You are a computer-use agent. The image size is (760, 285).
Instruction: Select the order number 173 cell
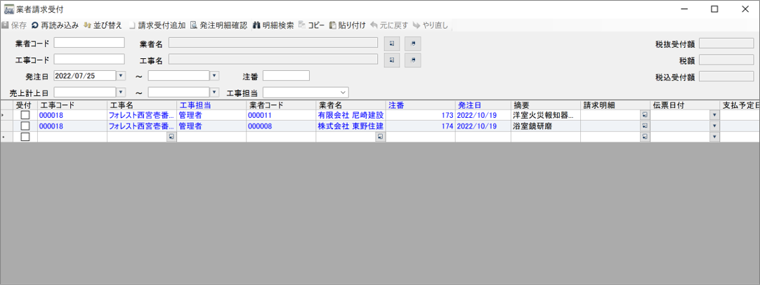click(x=420, y=115)
